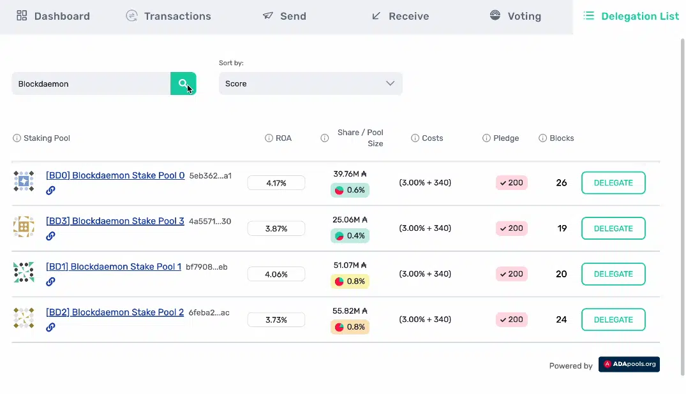Click the pool ID 4a5571...30

tap(210, 221)
